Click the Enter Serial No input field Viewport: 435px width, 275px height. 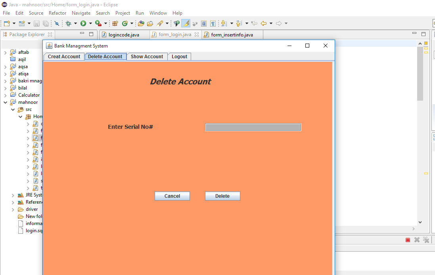(x=253, y=127)
